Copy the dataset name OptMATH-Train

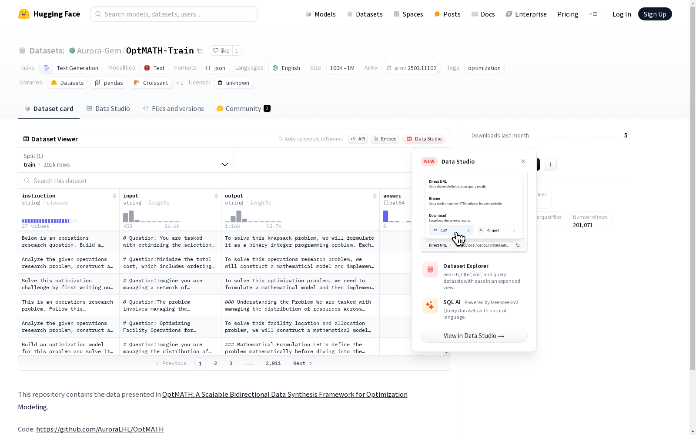click(x=200, y=50)
